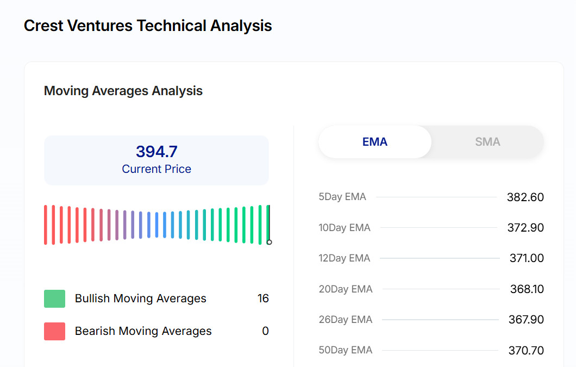This screenshot has height=367, width=576.
Task: Click the 370.70 EMA value
Action: [525, 351]
